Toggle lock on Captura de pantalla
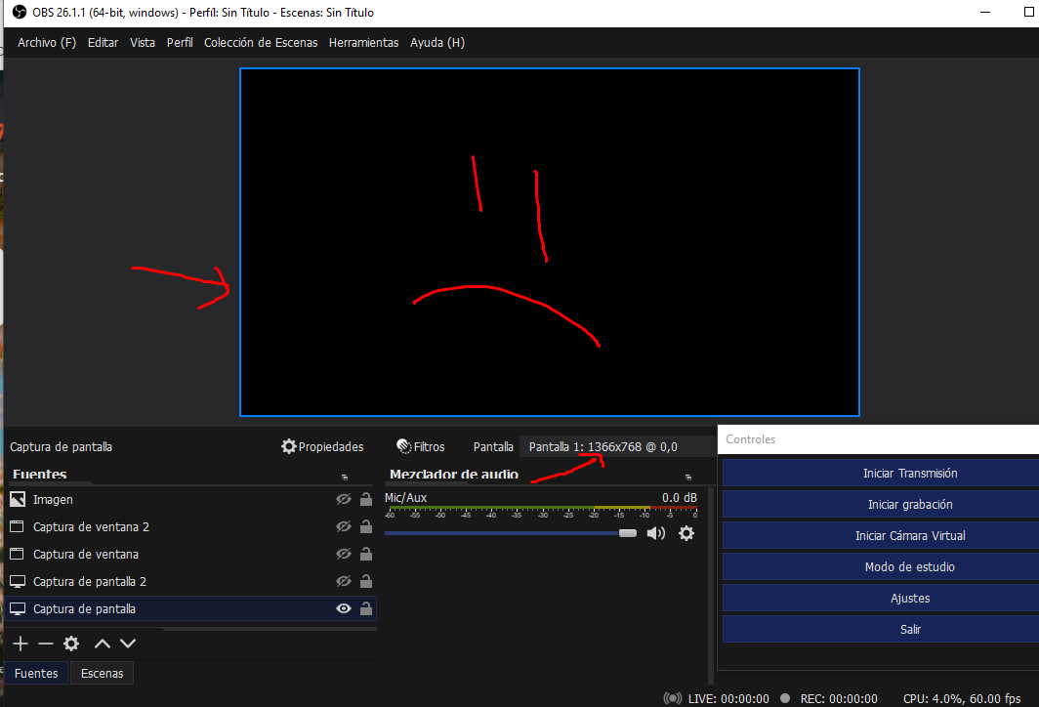The height and width of the screenshot is (707, 1039). (366, 607)
